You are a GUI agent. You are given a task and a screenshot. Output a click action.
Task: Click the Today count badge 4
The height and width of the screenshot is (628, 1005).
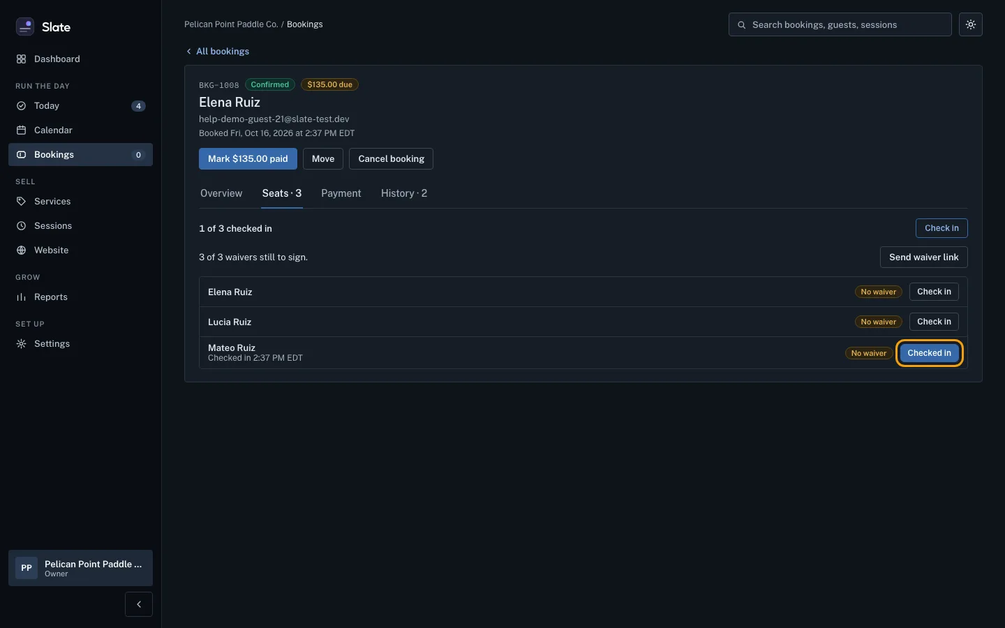tap(138, 106)
